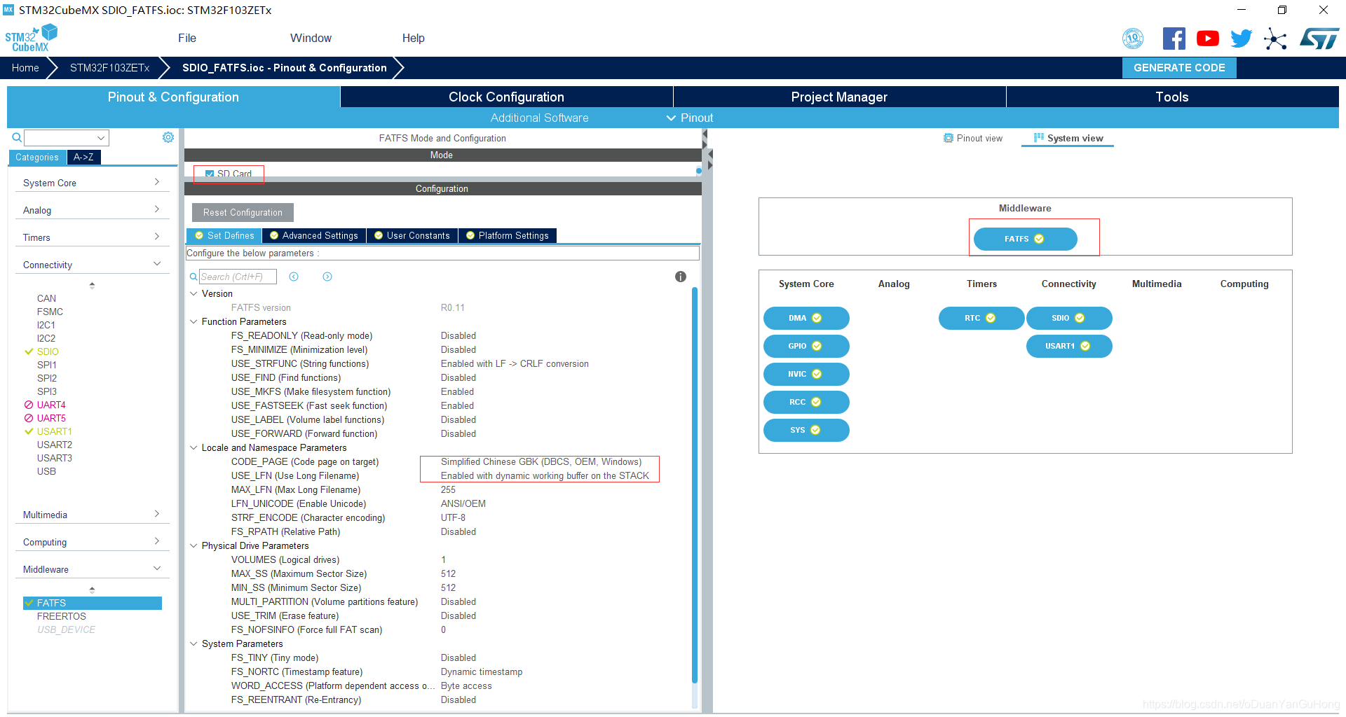Go to Home breadcrumb
The width and height of the screenshot is (1346, 717).
click(25, 68)
